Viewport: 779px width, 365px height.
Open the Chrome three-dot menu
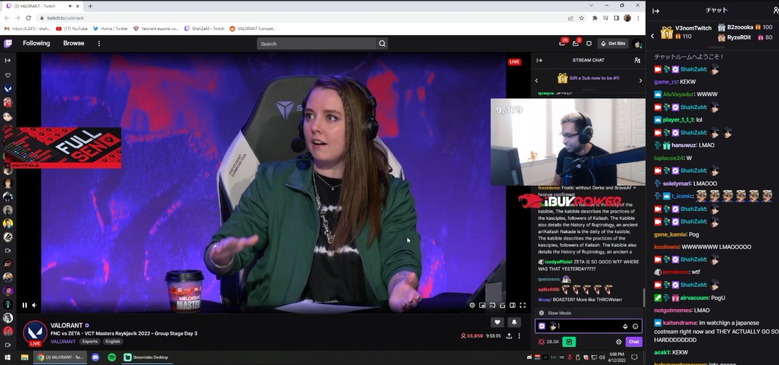click(x=639, y=18)
